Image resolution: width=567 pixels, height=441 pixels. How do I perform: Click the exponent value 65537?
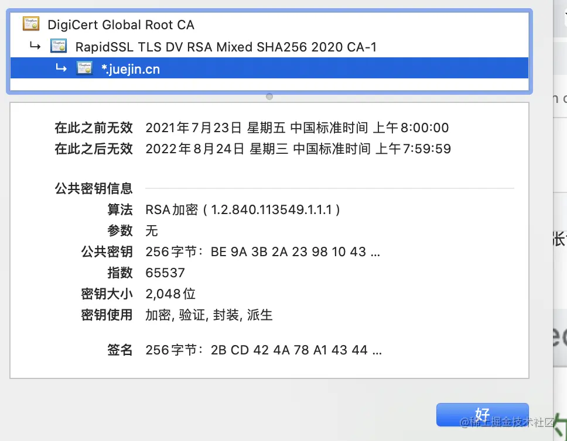pos(165,273)
